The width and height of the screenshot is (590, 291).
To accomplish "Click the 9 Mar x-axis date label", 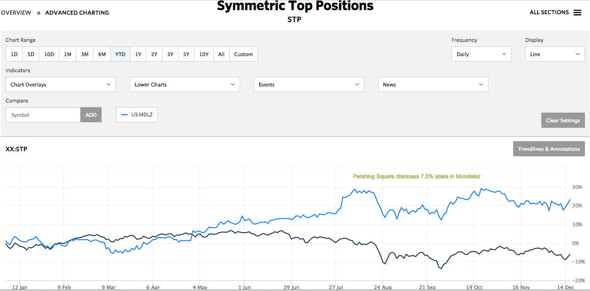I will 109,287.
